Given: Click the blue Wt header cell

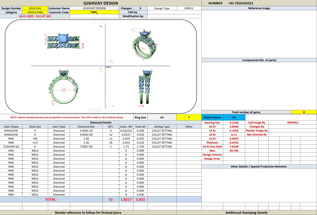Looking at the screenshot, I should 234,117.
